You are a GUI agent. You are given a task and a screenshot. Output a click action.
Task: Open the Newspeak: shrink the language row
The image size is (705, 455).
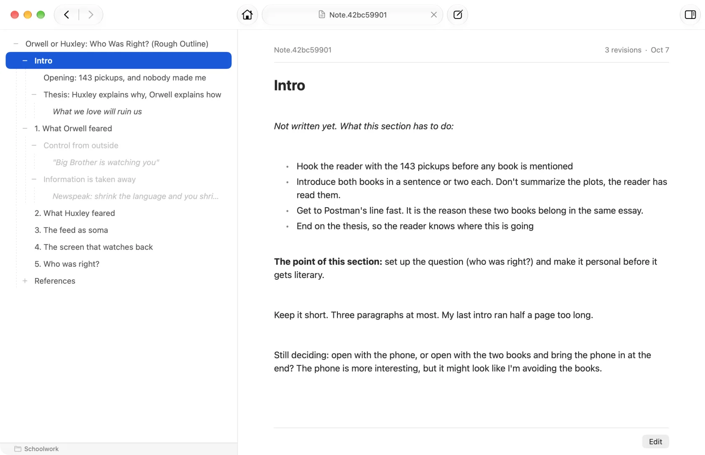pyautogui.click(x=136, y=196)
